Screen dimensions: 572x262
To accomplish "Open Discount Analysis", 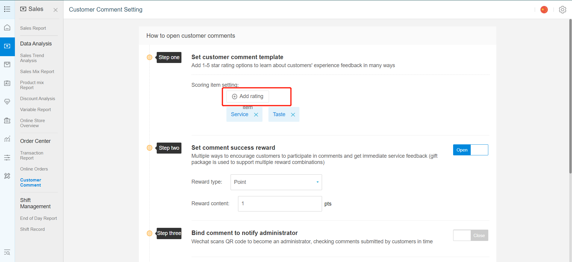I will coord(38,99).
